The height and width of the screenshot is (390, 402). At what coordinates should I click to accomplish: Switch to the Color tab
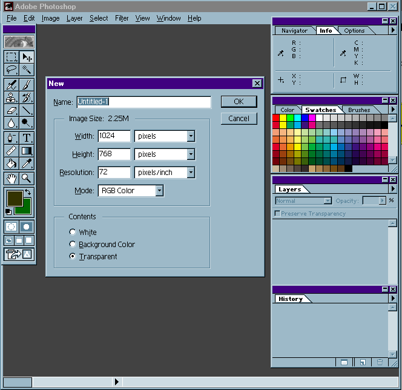pyautogui.click(x=287, y=110)
